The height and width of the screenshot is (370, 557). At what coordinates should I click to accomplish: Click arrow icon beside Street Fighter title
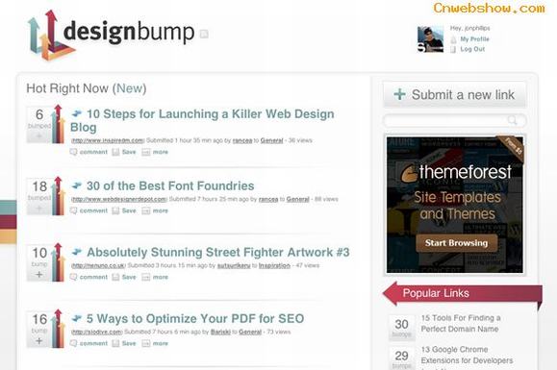coord(76,252)
